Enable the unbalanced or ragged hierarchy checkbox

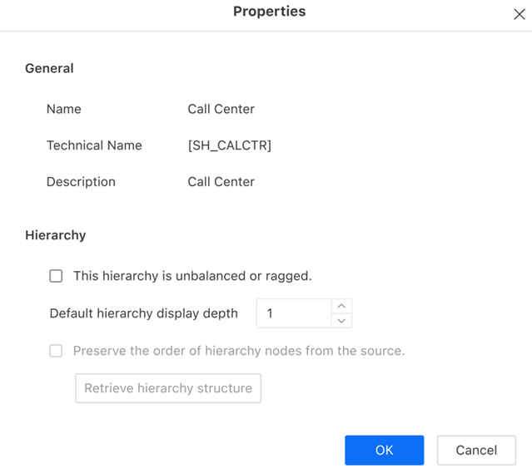click(56, 276)
